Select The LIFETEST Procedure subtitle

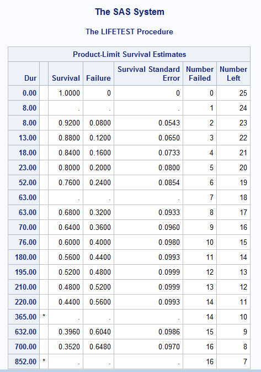(x=129, y=32)
